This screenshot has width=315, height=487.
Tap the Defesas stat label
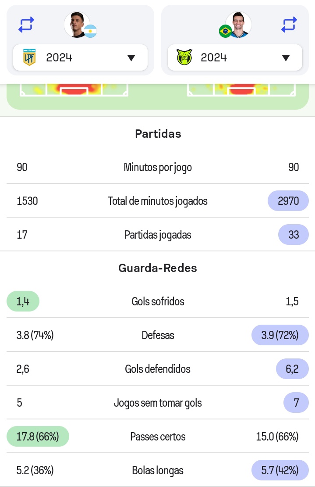[x=158, y=336]
